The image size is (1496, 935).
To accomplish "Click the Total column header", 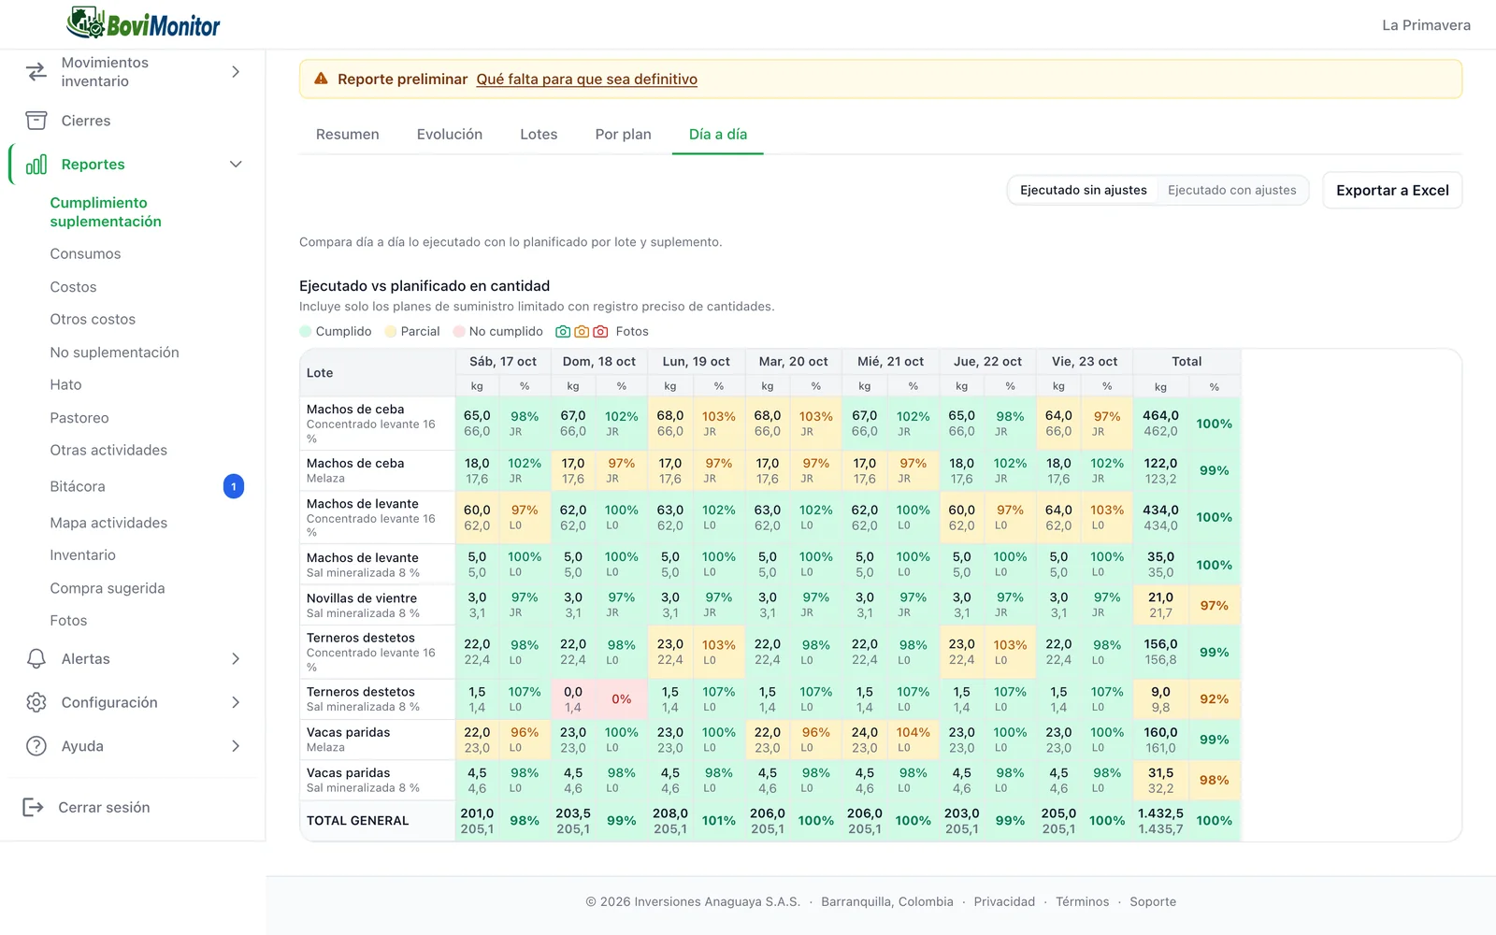I will pos(1187,362).
